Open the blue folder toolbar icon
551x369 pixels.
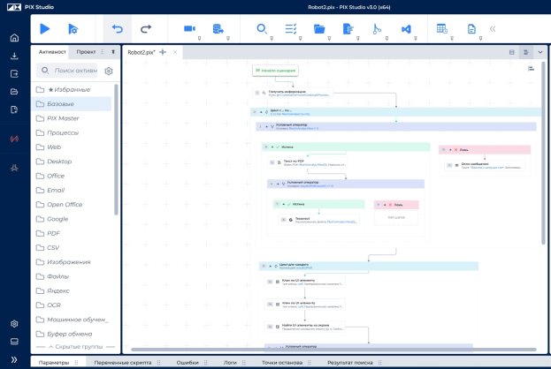319,29
